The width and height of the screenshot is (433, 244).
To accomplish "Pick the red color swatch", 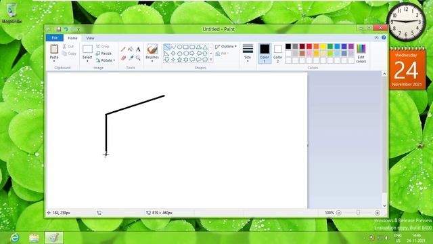I will [x=309, y=46].
